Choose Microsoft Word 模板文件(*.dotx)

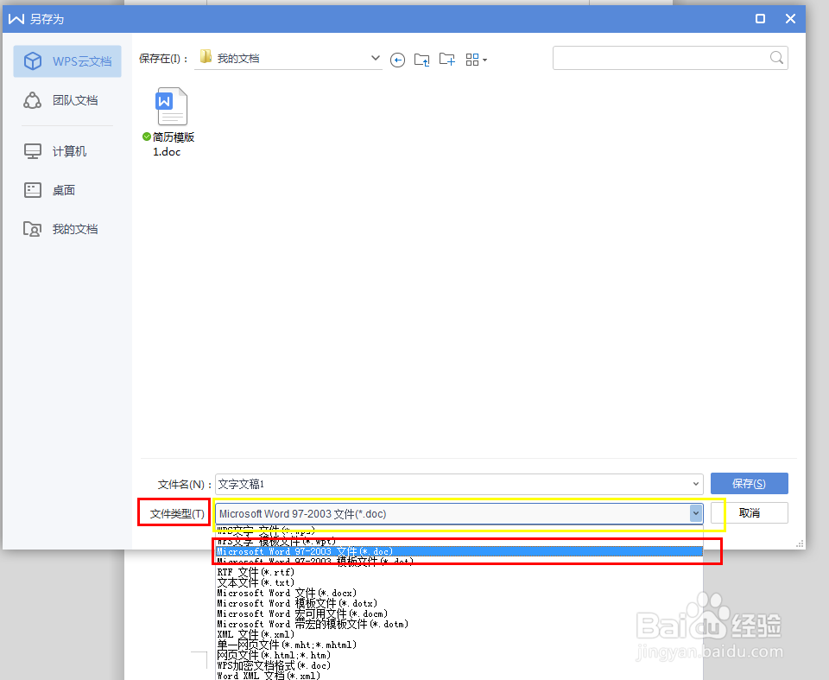(459, 603)
